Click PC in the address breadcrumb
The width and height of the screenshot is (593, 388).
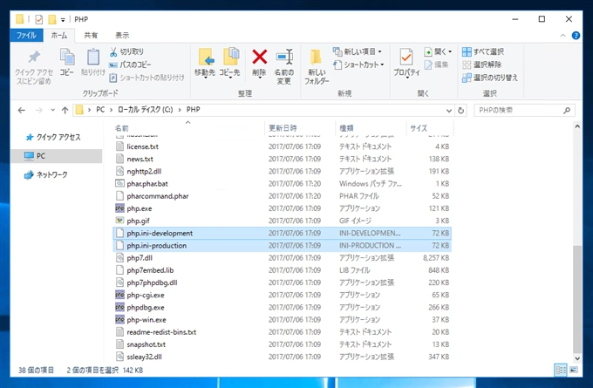point(100,110)
